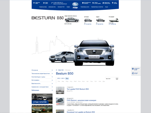The width and height of the screenshot is (151, 113).
Task: Click the Запись на тест-драйв checkmark icon
Action: [x=93, y=3]
